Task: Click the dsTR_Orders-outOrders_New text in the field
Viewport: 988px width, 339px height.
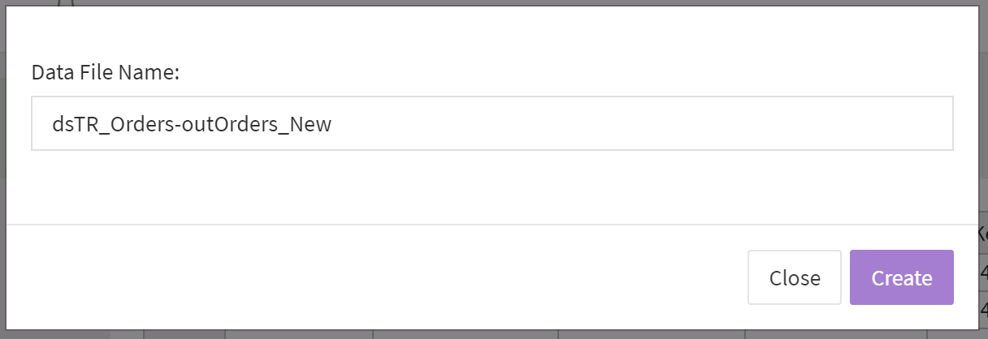Action: (x=193, y=124)
